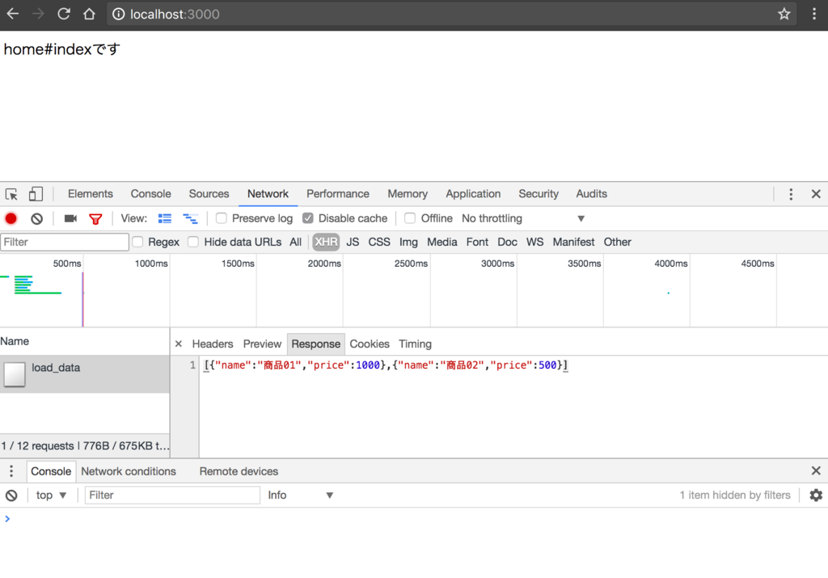
Task: Clear the network log
Action: (x=36, y=218)
